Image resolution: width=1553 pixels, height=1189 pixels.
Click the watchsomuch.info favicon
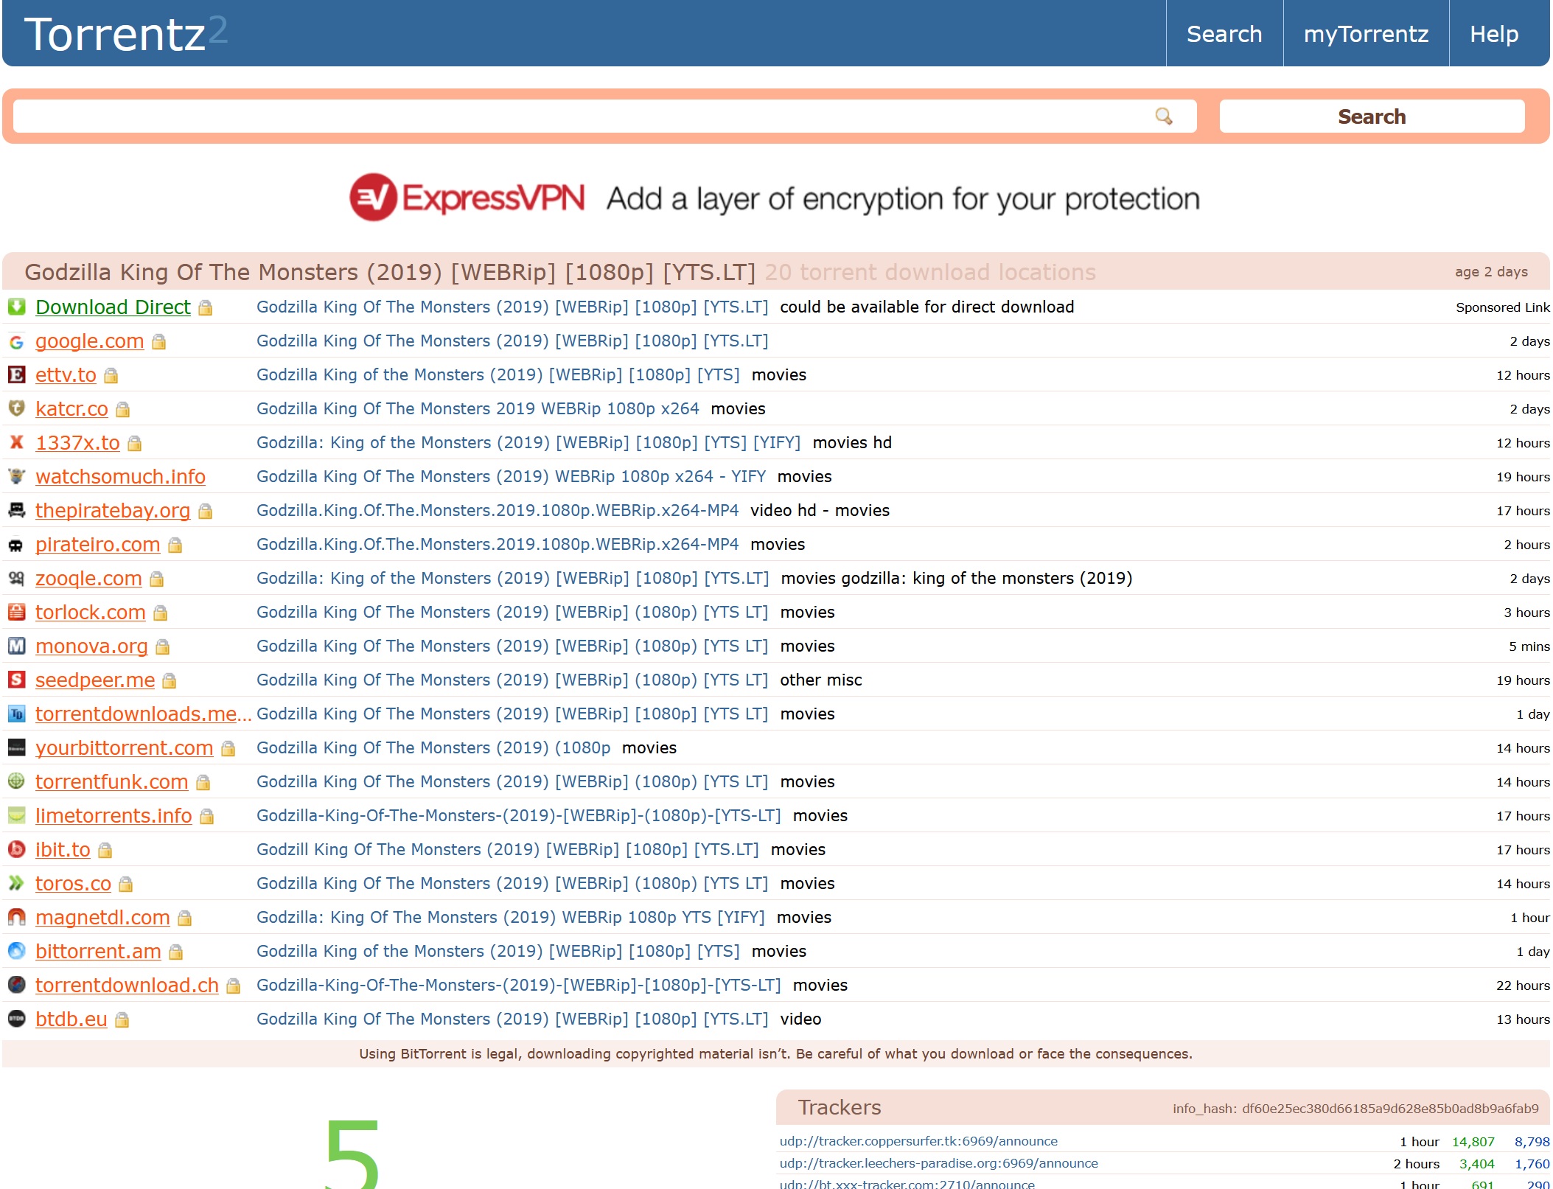[x=16, y=476]
